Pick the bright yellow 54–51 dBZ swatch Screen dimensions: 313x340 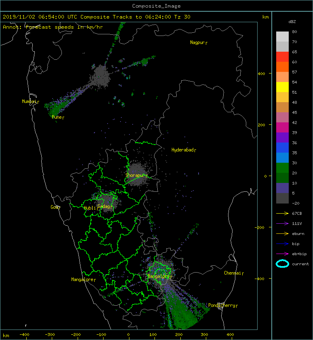pyautogui.click(x=282, y=87)
